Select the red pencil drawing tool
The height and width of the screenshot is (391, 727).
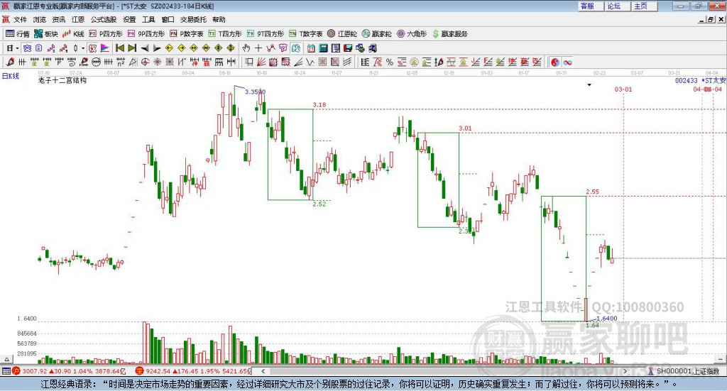[10, 62]
